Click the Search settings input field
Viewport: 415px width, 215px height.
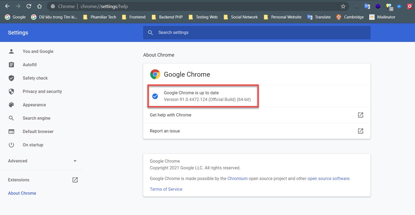pos(257,33)
